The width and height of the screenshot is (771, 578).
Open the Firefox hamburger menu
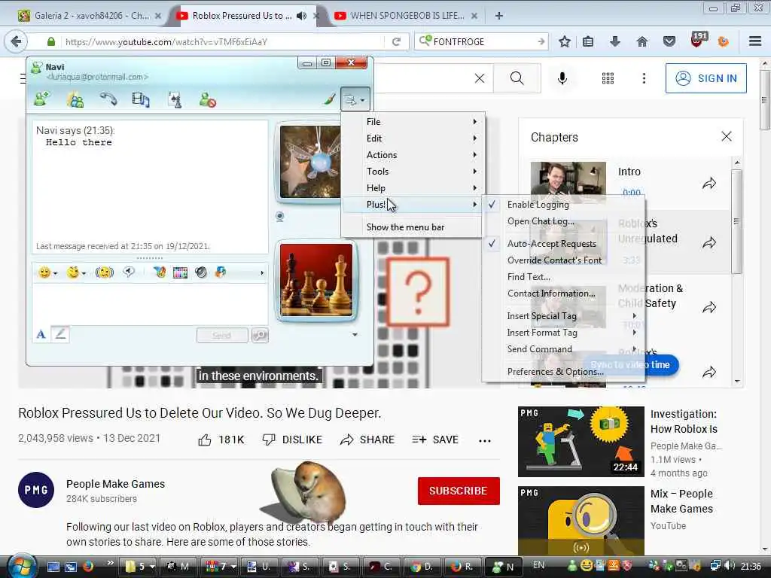point(755,41)
